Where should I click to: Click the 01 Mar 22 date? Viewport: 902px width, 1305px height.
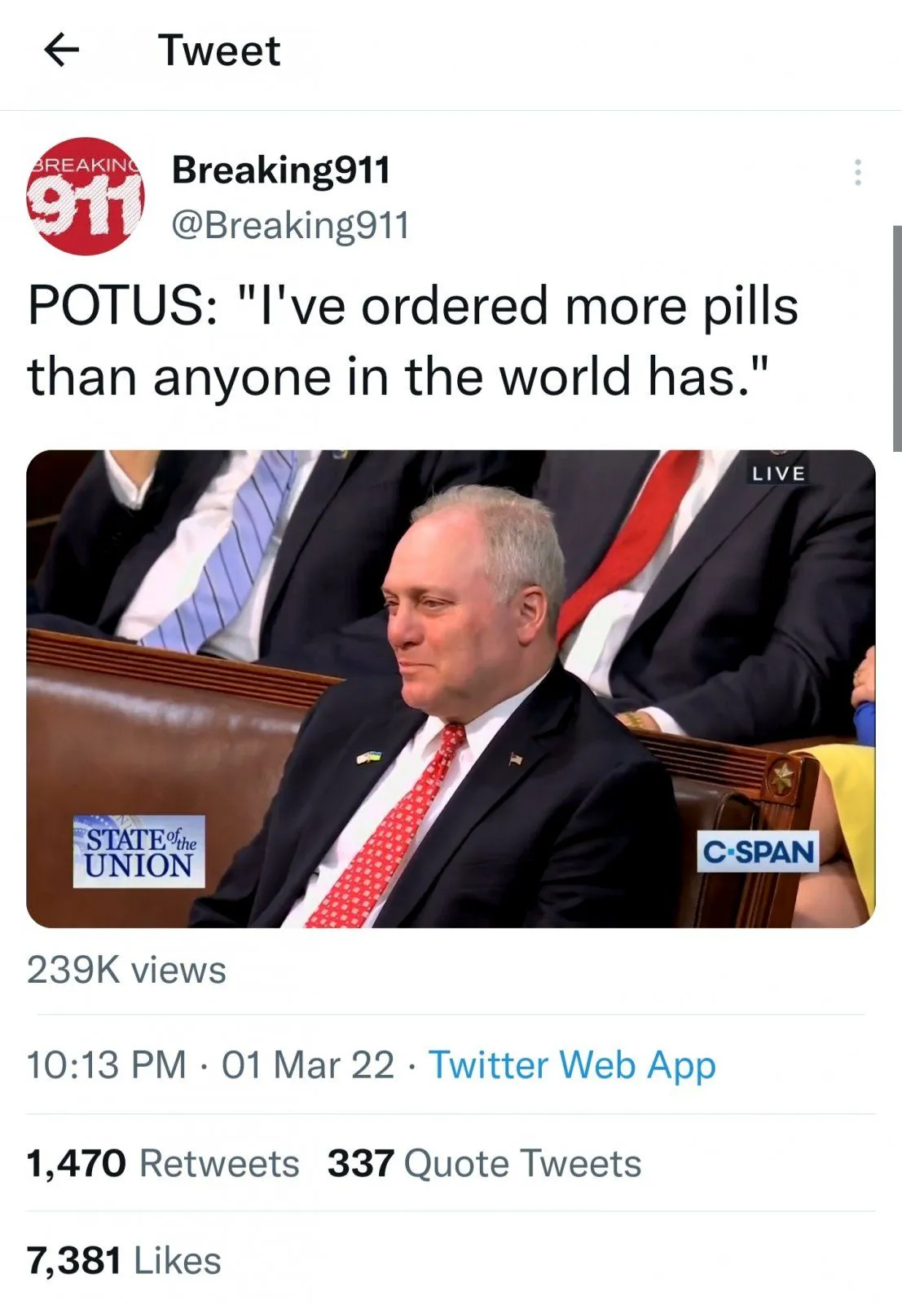pyautogui.click(x=308, y=1065)
